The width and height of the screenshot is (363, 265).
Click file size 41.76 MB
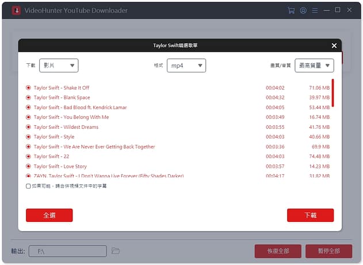click(319, 127)
